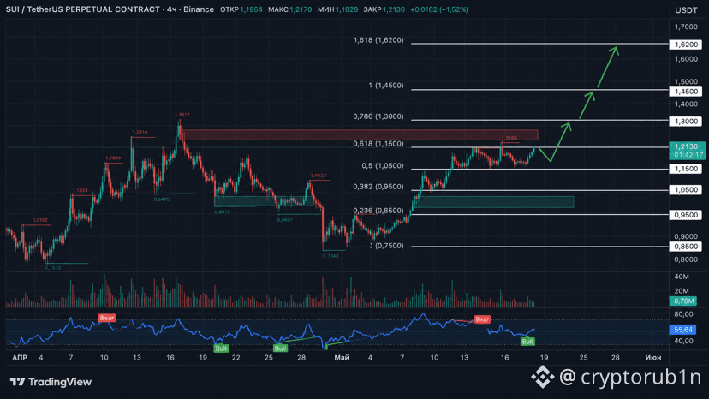Click the 22 date label on time axis
This screenshot has width=709, height=399.
pos(235,357)
